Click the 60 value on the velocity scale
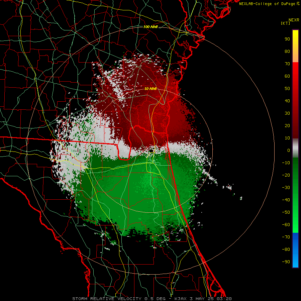The image size is (301, 301). tap(287, 76)
